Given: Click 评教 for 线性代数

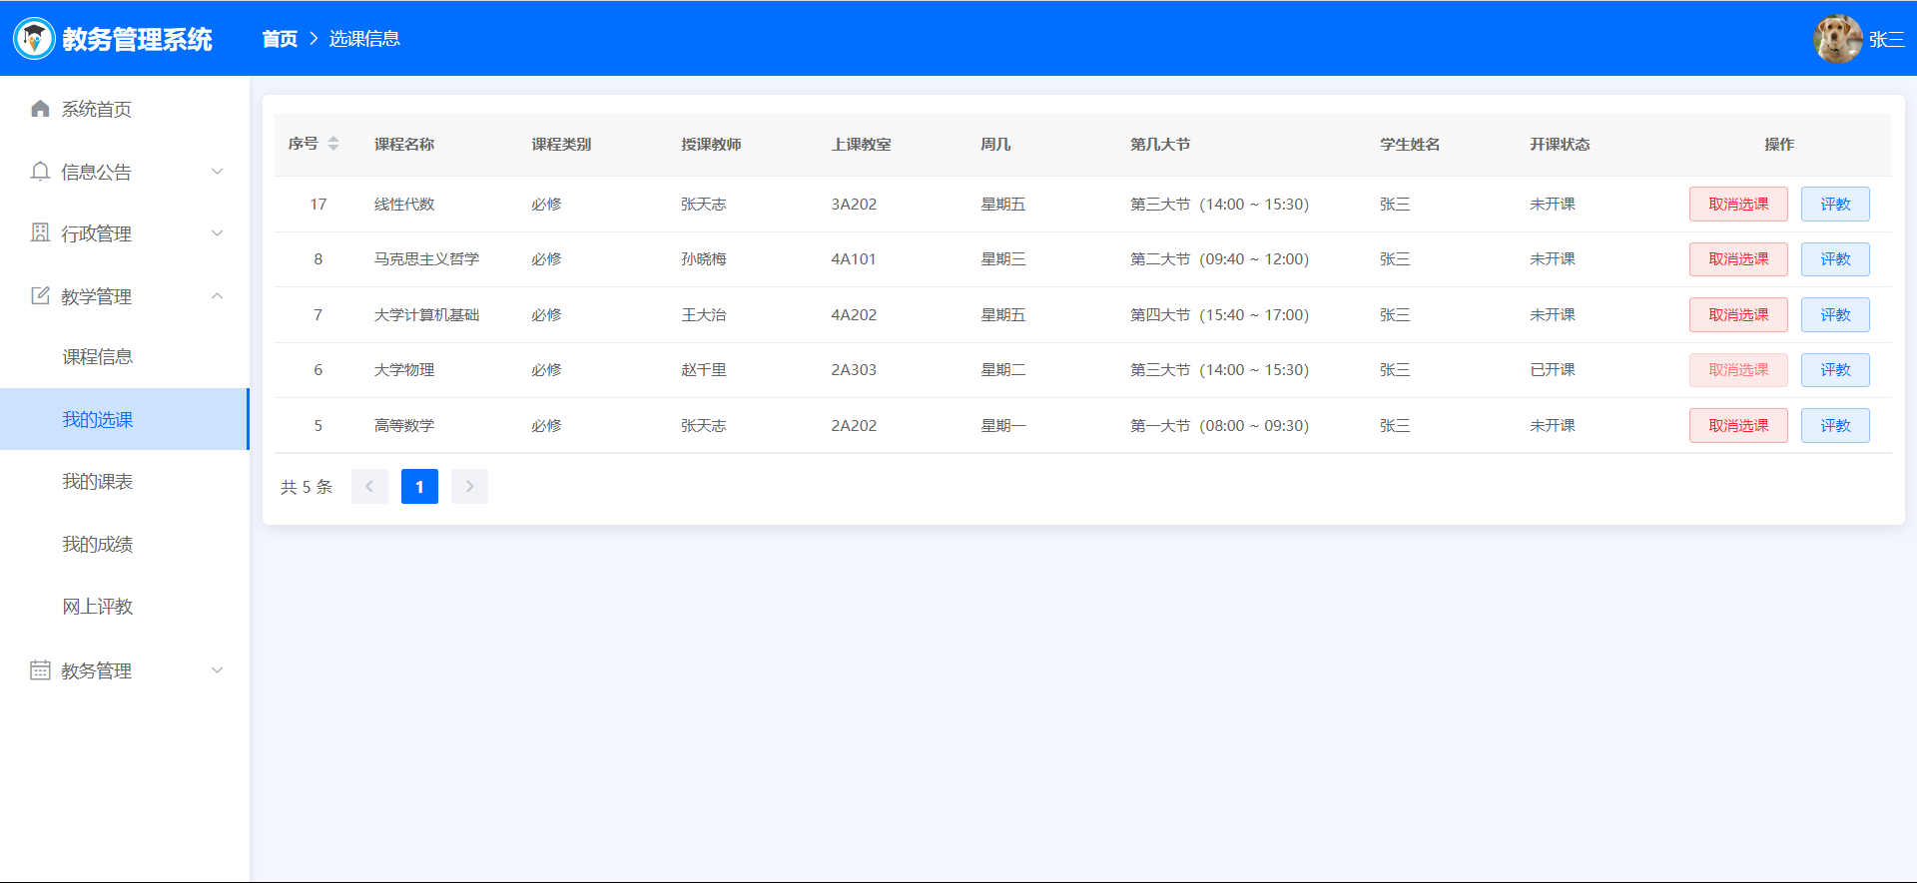Looking at the screenshot, I should [x=1835, y=205].
